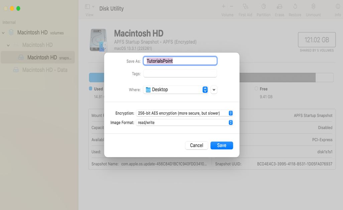Collapse the Macintosh HD volumes group
Viewport: 343px width, 210px height.
3,32
